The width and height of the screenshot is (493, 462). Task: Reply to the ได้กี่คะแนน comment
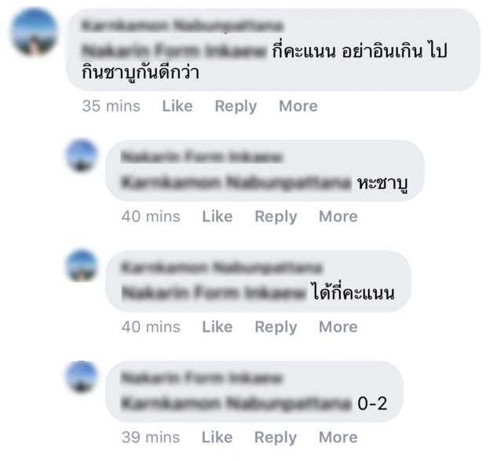pos(276,327)
